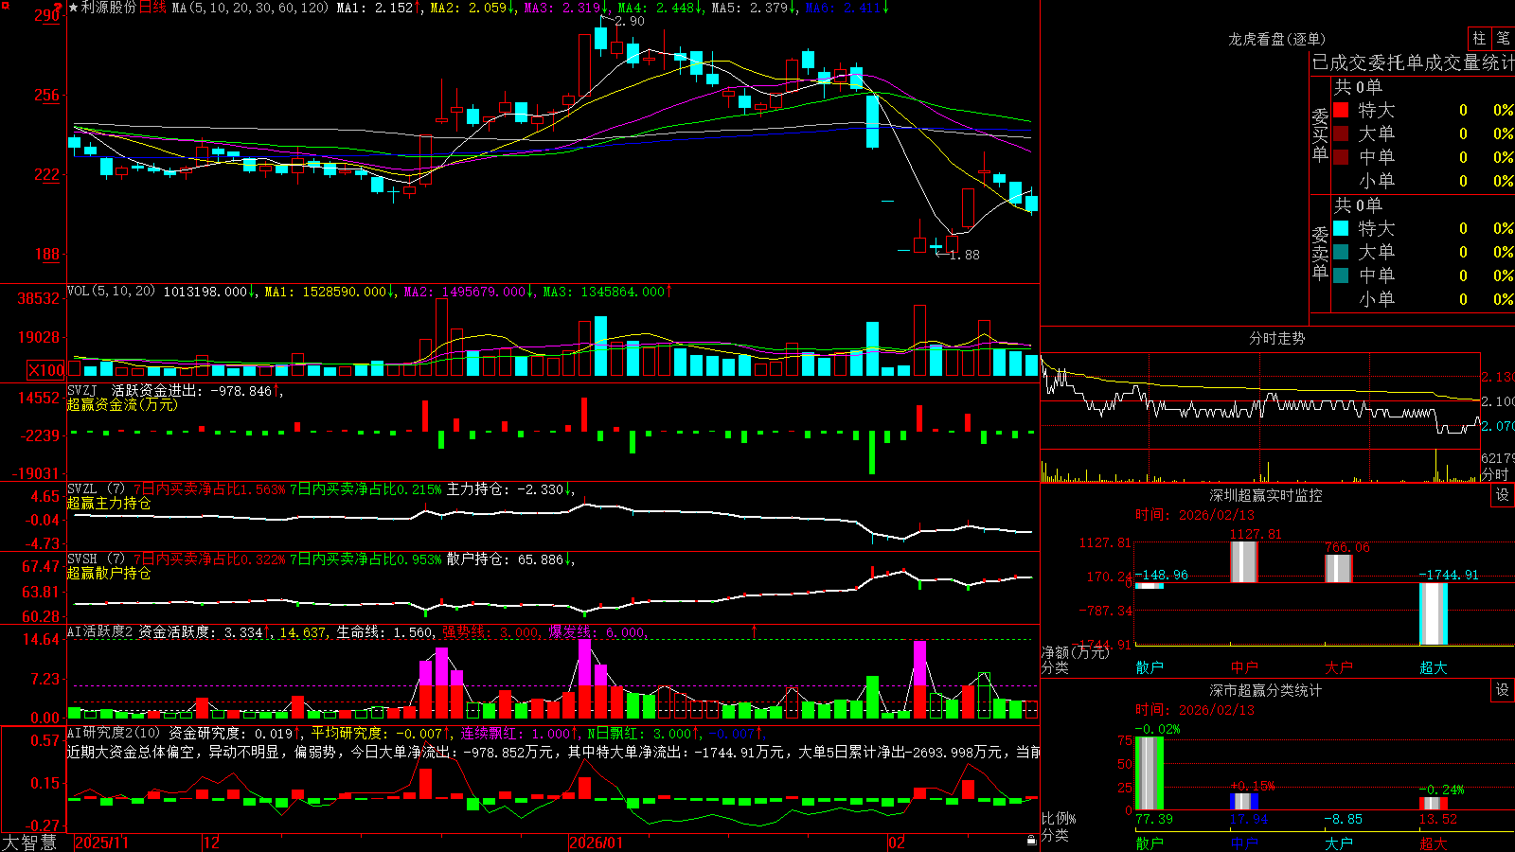Click the small red square icon at top-left corner
The width and height of the screenshot is (1515, 852).
coord(7,5)
